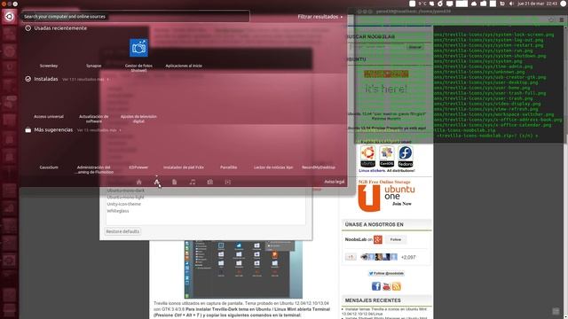Open the Facebook icon link

pyautogui.click(x=376, y=286)
